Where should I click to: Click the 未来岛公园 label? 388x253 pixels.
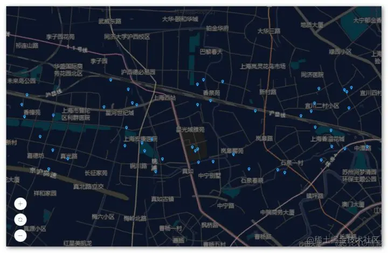22,81
